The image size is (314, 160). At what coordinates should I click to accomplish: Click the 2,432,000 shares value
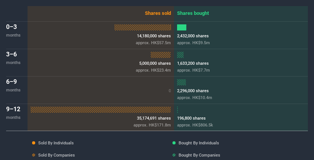tap(193, 36)
